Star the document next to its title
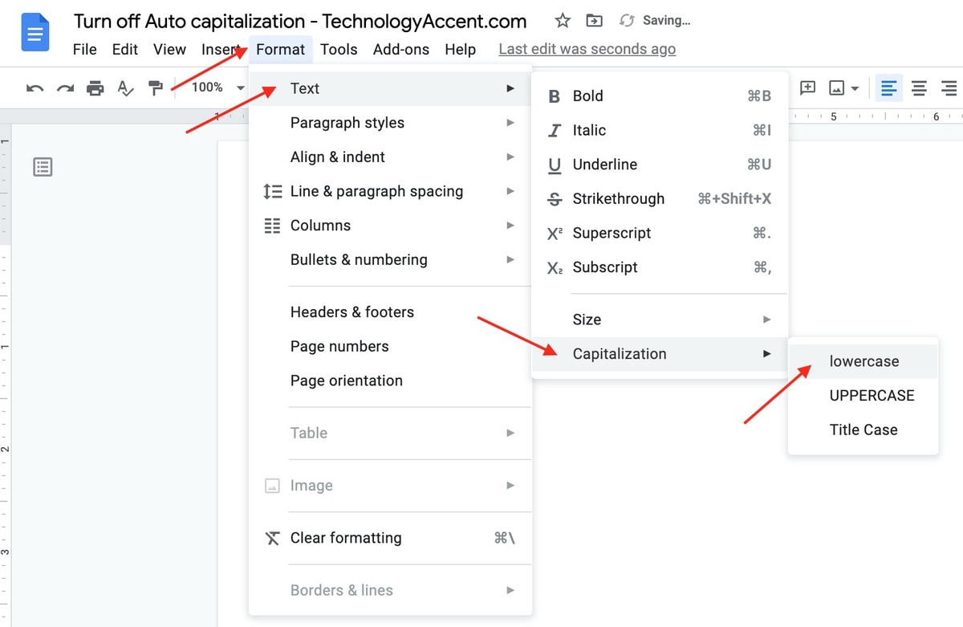The width and height of the screenshot is (963, 627). pyautogui.click(x=563, y=20)
